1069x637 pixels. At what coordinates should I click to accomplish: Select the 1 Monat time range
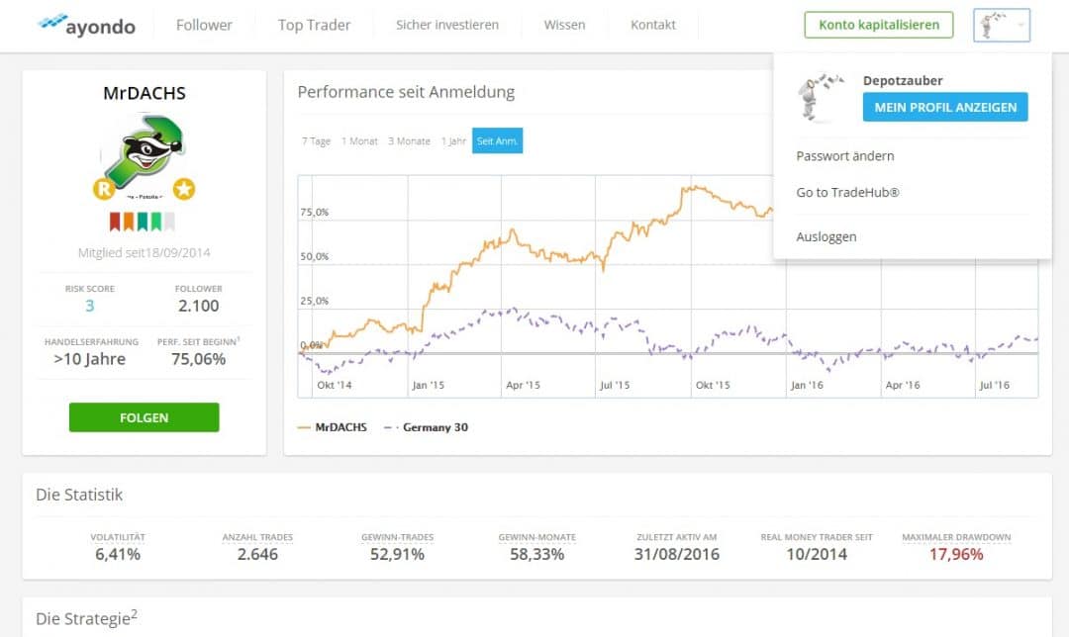(x=359, y=141)
